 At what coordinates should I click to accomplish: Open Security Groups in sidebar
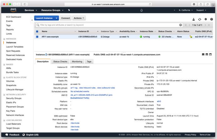coord(14,98)
